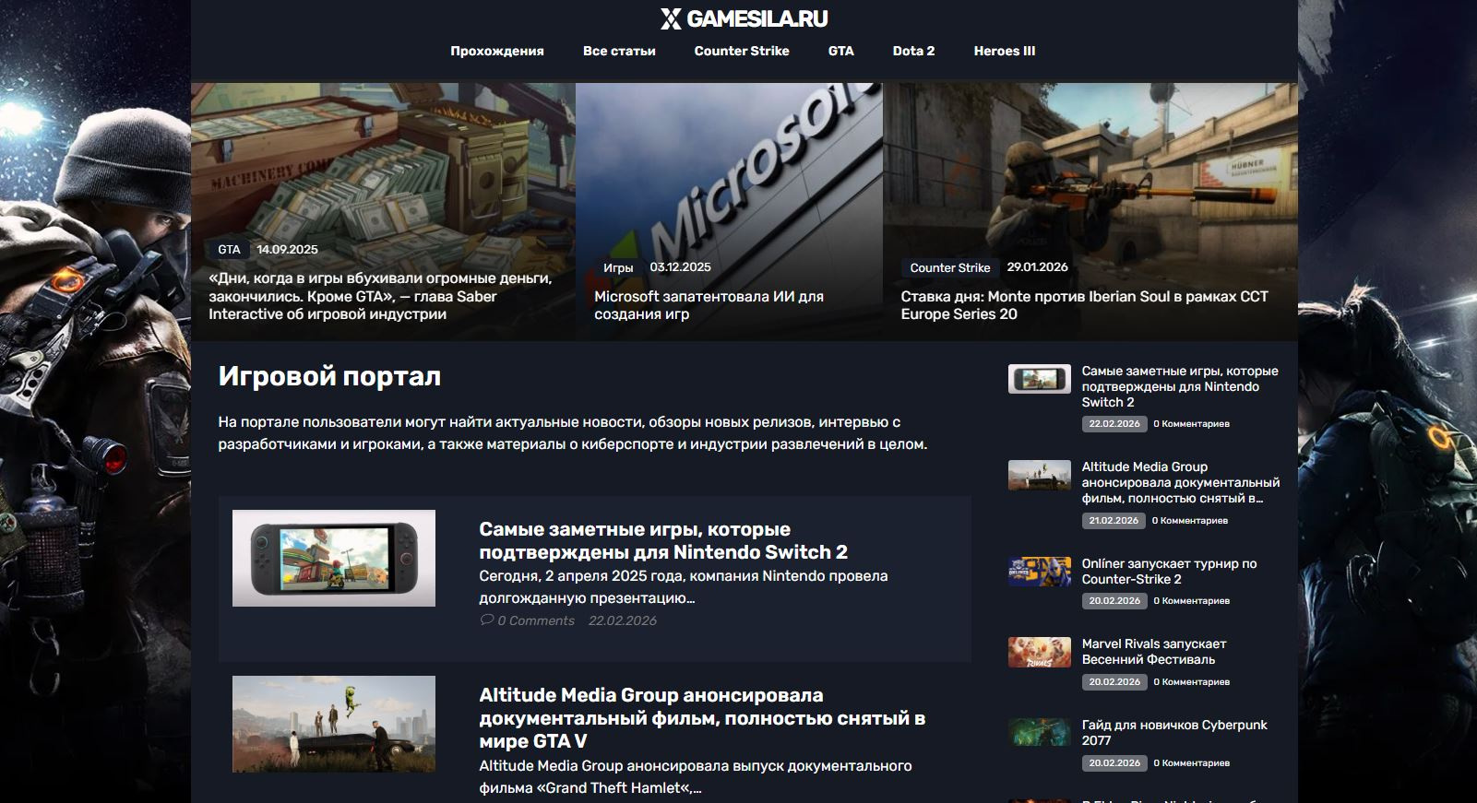Open GTA in the top navigation bar
The height and width of the screenshot is (803, 1477).
pyautogui.click(x=841, y=51)
